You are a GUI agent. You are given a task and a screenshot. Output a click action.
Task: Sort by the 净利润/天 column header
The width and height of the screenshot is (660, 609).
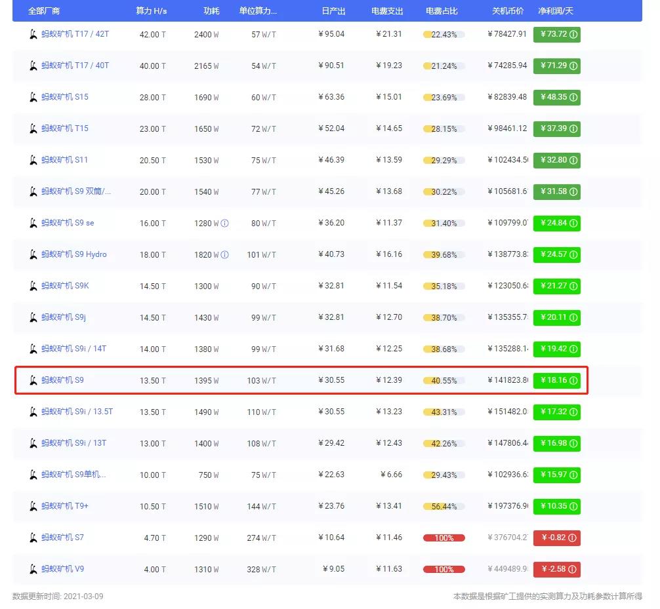coord(556,11)
